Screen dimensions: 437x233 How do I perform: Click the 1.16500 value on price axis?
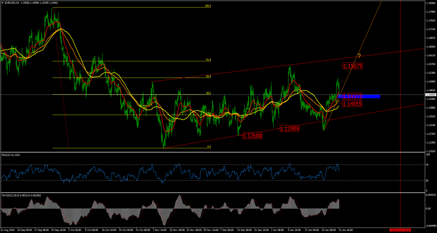click(430, 46)
